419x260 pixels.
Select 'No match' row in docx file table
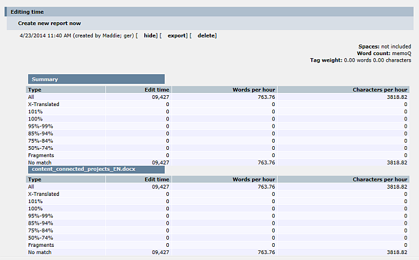click(40, 252)
